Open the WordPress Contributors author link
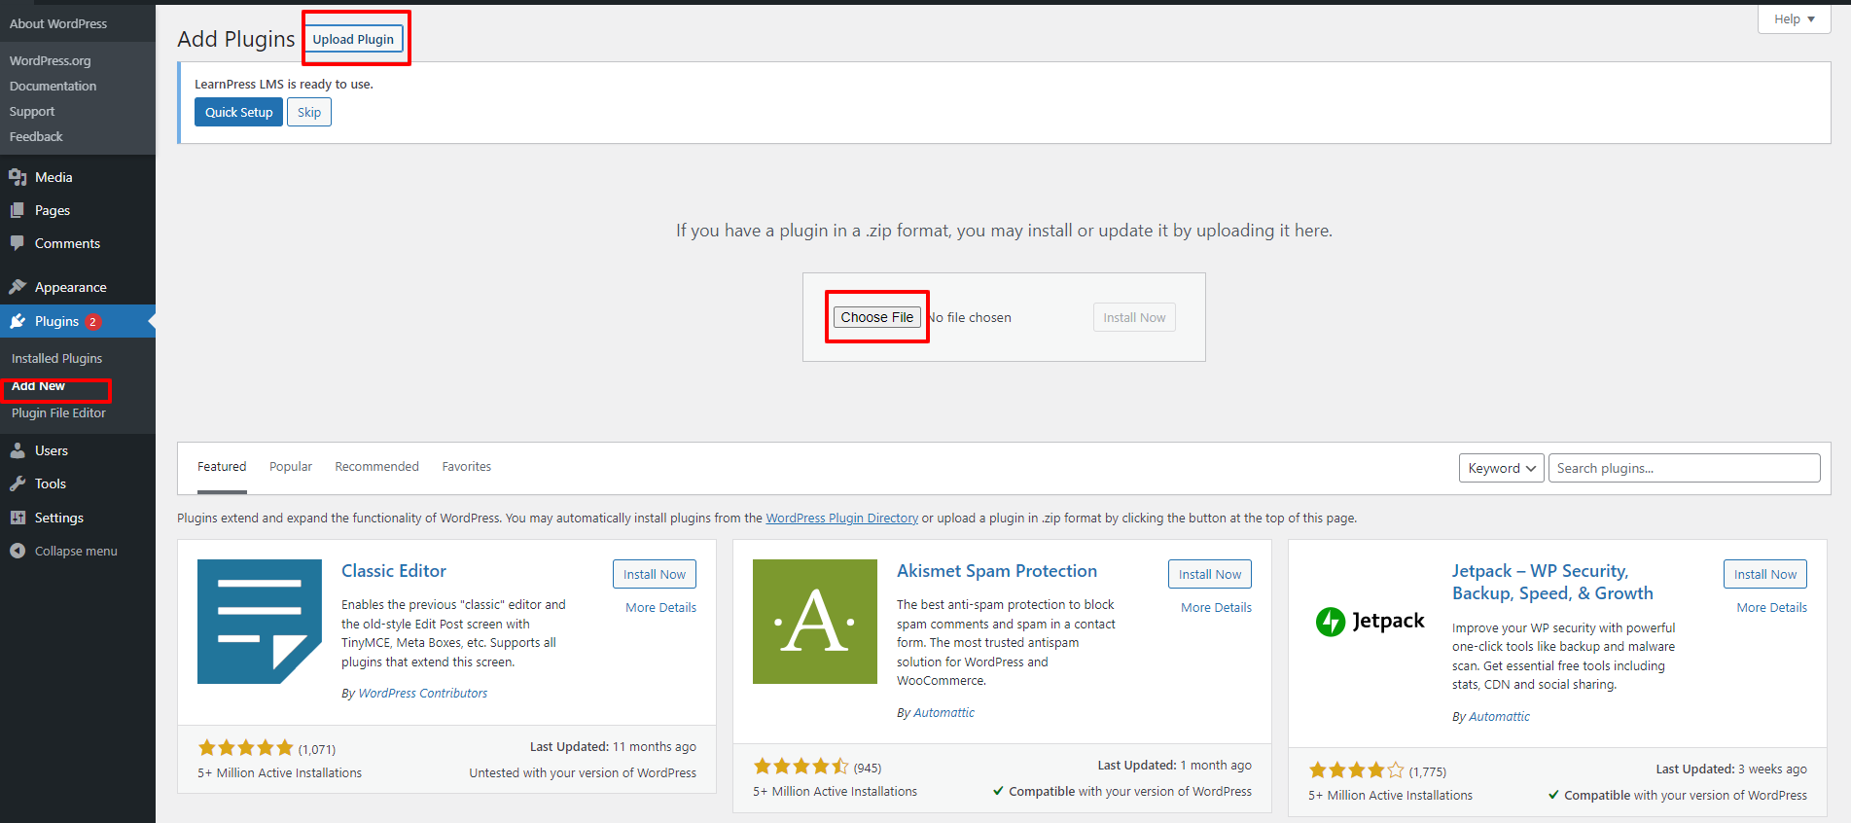The image size is (1851, 823). point(423,693)
